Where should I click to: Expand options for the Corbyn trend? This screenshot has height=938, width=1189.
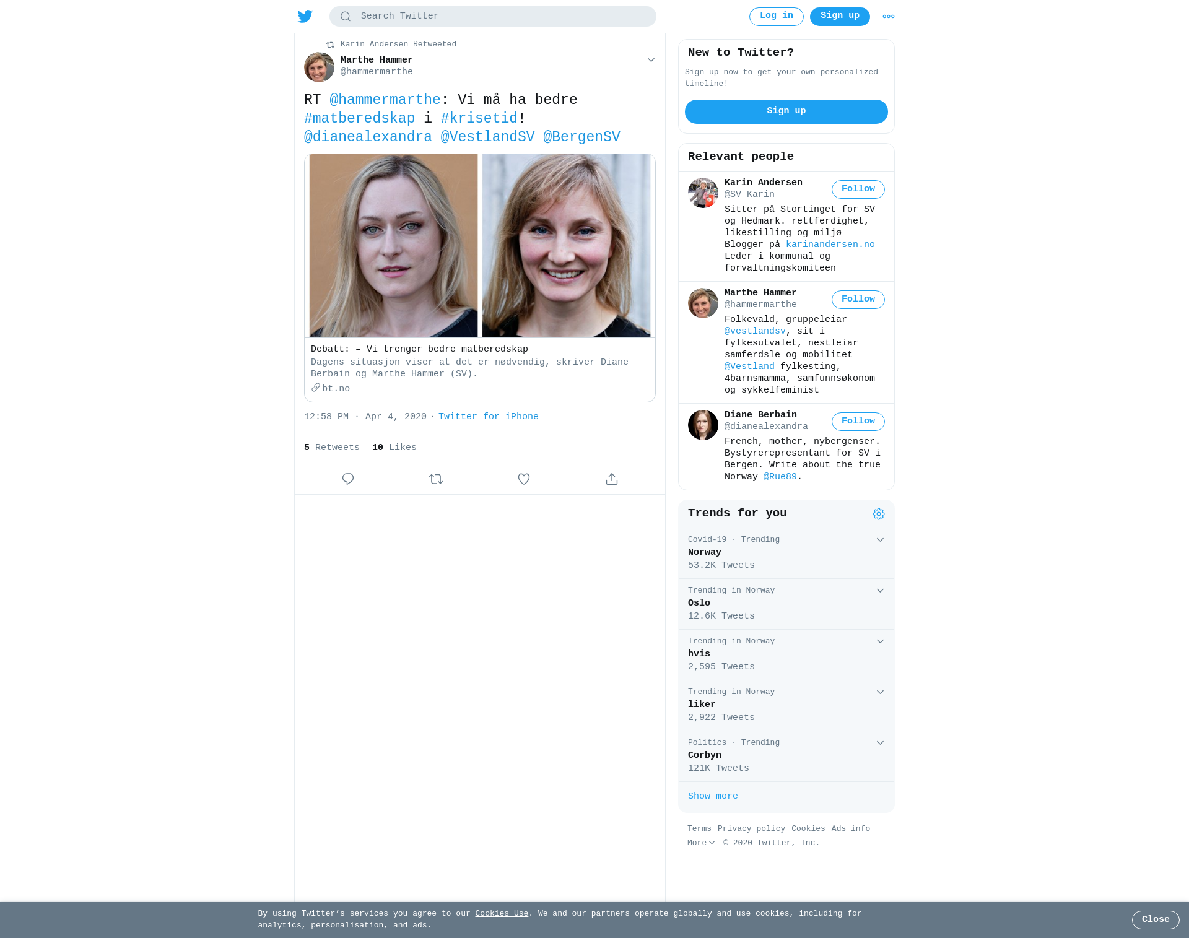tap(880, 743)
